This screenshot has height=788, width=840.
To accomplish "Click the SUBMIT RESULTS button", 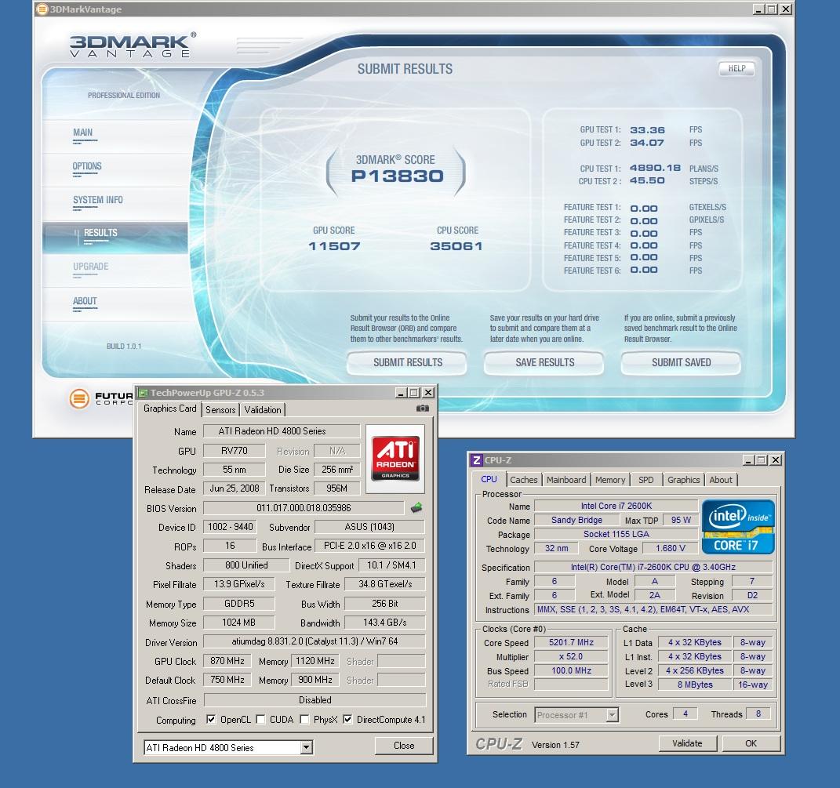I will click(x=407, y=363).
